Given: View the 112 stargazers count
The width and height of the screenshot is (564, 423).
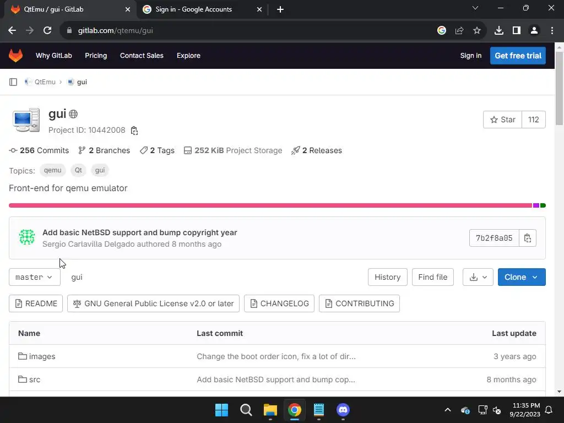Looking at the screenshot, I should 533,120.
